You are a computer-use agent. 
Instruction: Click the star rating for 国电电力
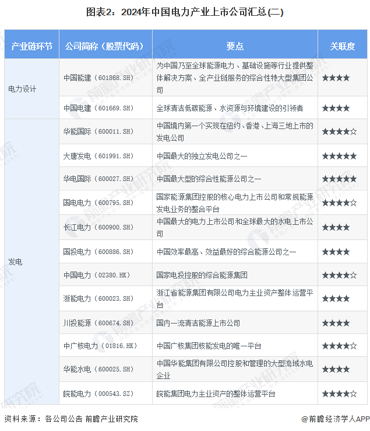pyautogui.click(x=339, y=203)
